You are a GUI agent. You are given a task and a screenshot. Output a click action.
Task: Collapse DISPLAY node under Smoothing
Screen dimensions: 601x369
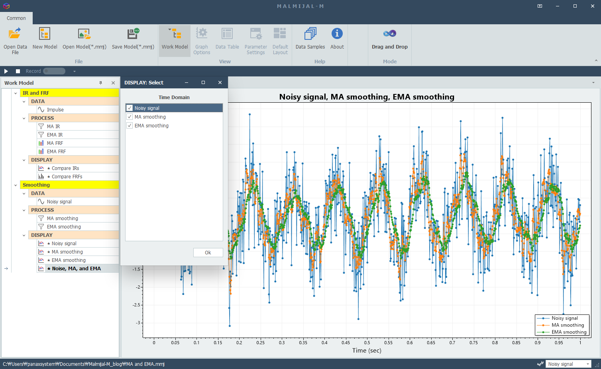coord(24,235)
